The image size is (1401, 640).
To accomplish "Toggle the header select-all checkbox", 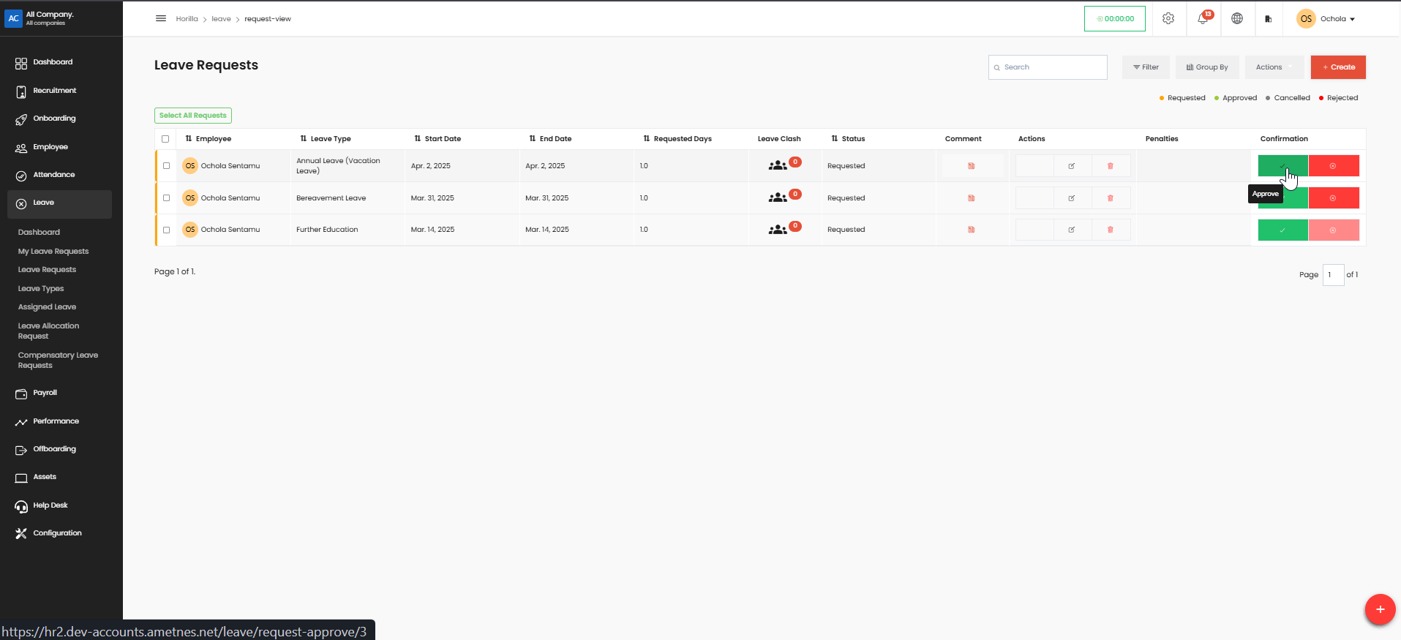I will coord(165,139).
